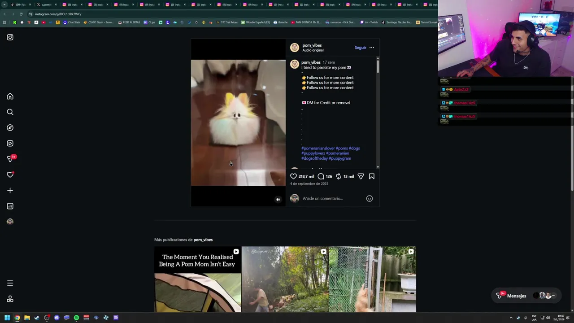
Task: Switch to the first (99+) browser tab
Action: pos(20,4)
